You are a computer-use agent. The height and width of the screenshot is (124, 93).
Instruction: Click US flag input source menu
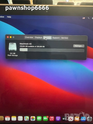(x=84, y=18)
